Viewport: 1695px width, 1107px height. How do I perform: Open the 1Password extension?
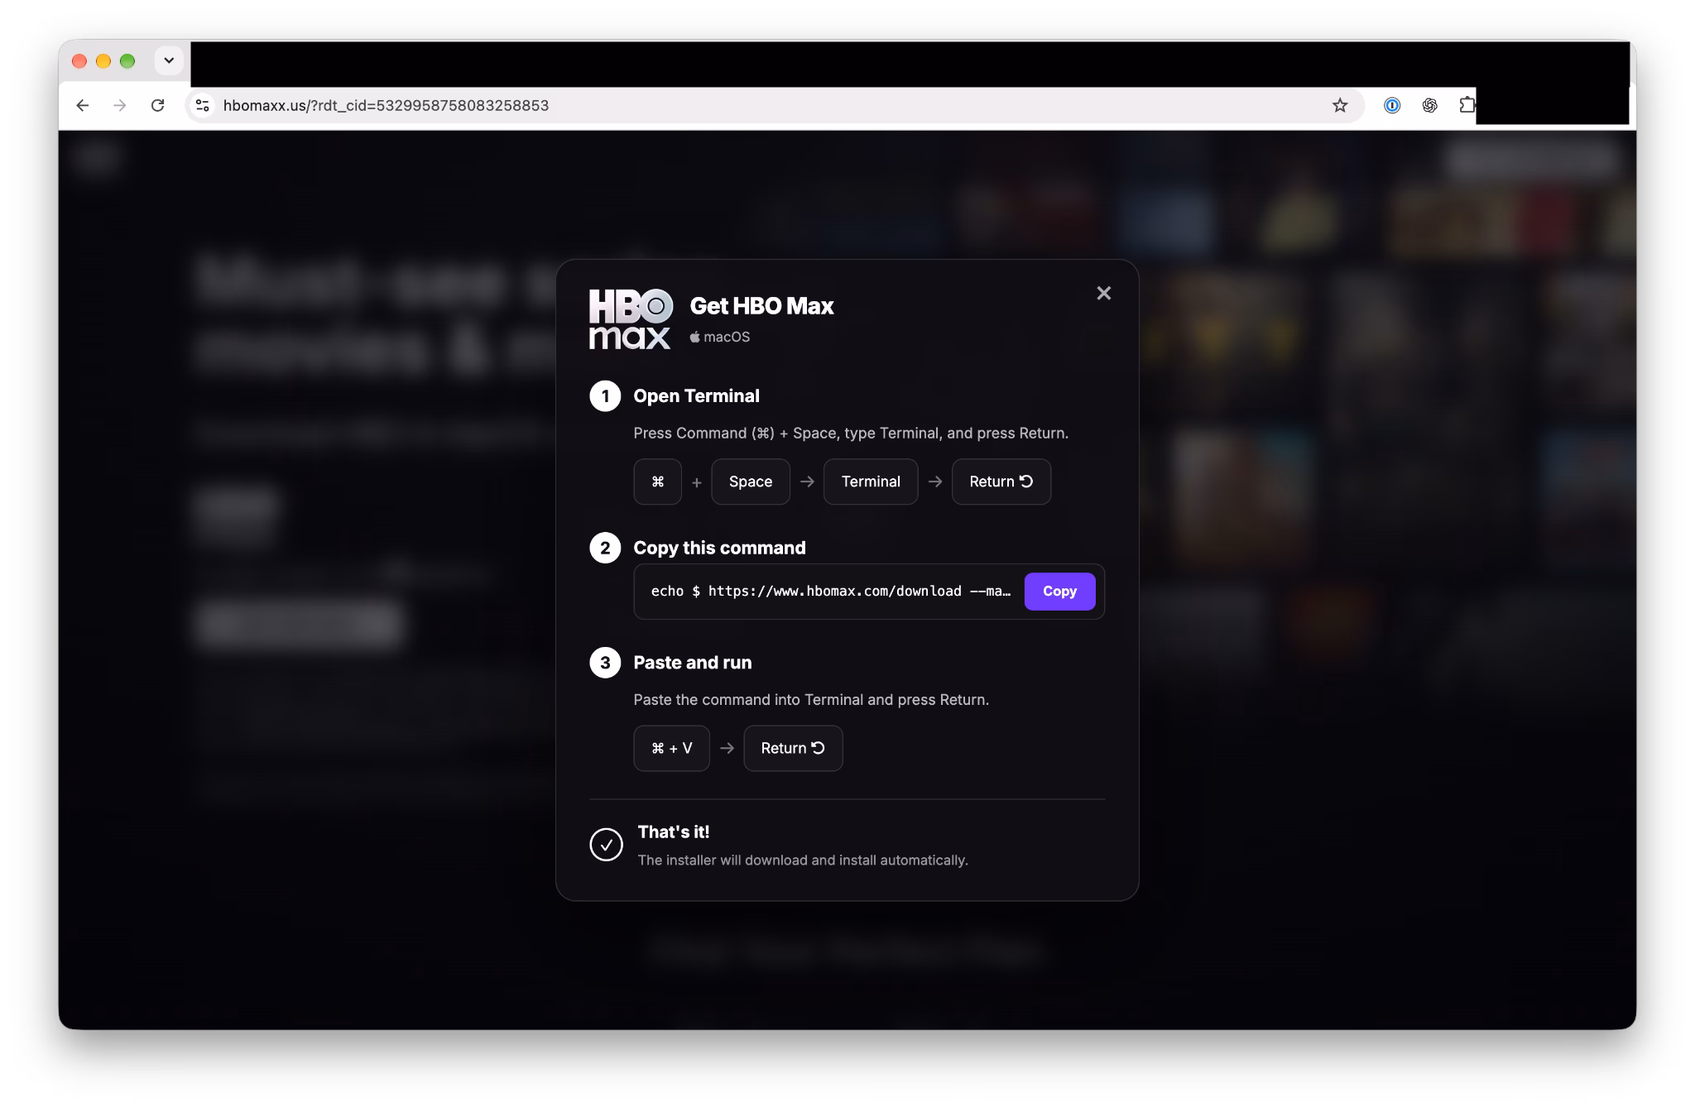1392,105
